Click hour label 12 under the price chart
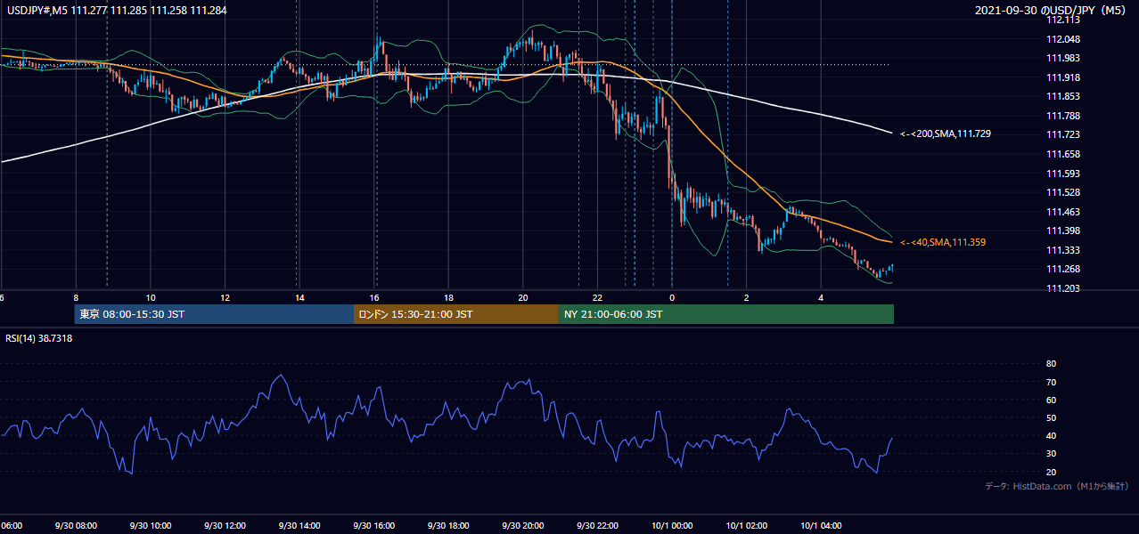Image resolution: width=1139 pixels, height=534 pixels. coord(225,297)
